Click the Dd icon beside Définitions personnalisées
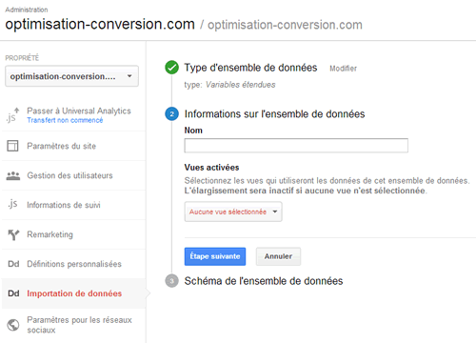The height and width of the screenshot is (343, 476). click(13, 264)
